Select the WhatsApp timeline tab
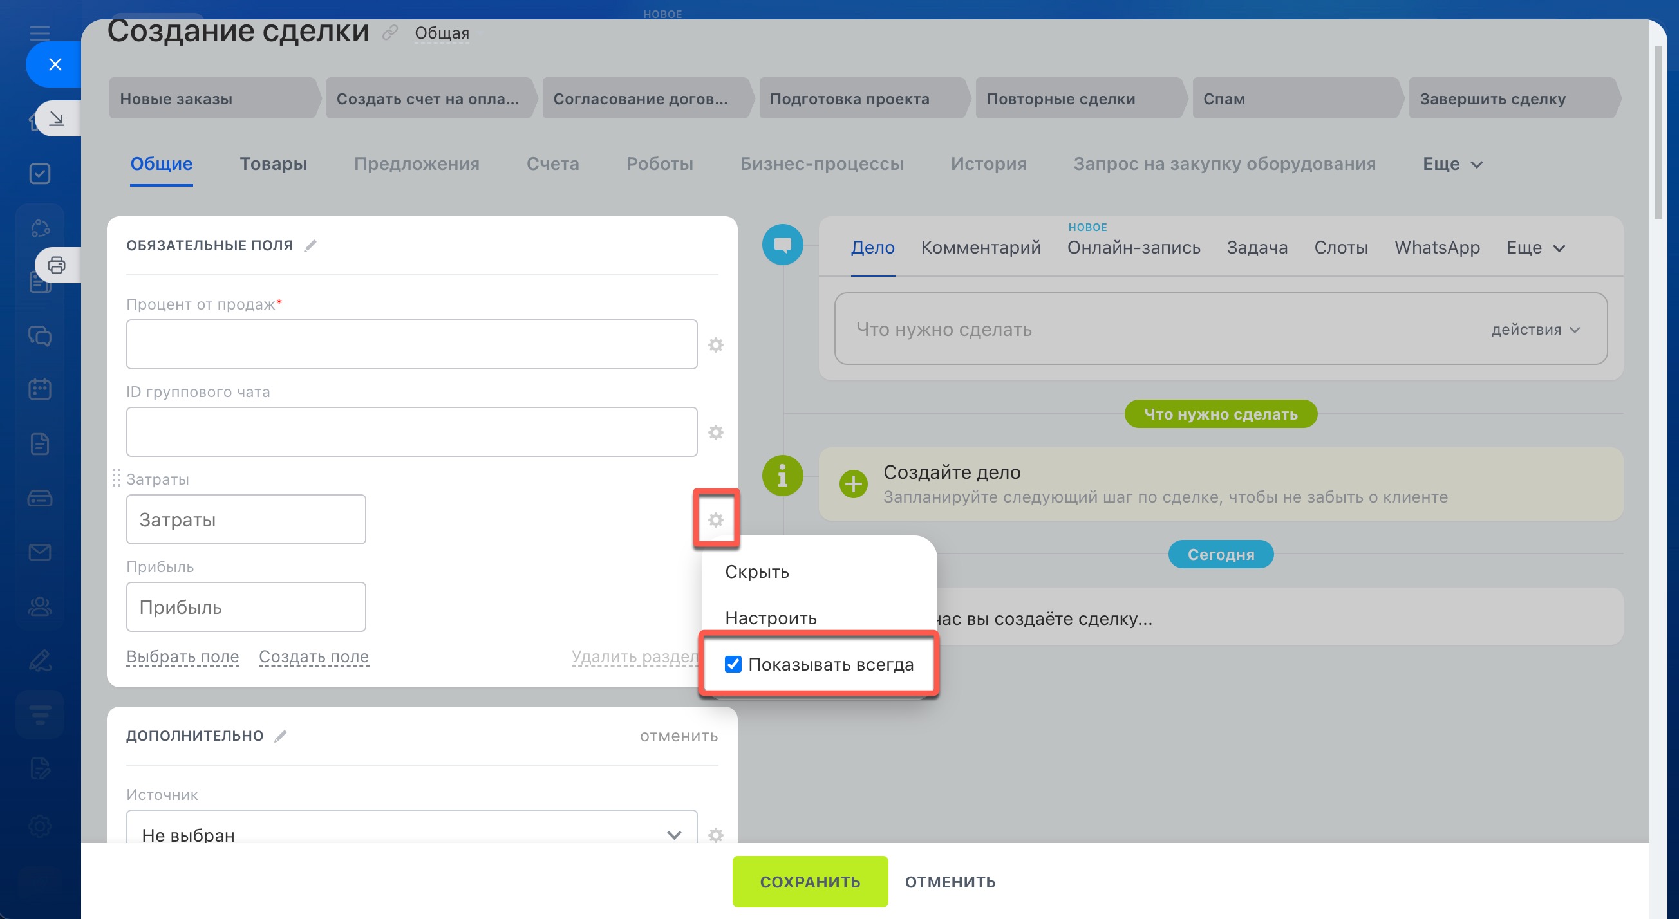The image size is (1679, 919). [1436, 248]
